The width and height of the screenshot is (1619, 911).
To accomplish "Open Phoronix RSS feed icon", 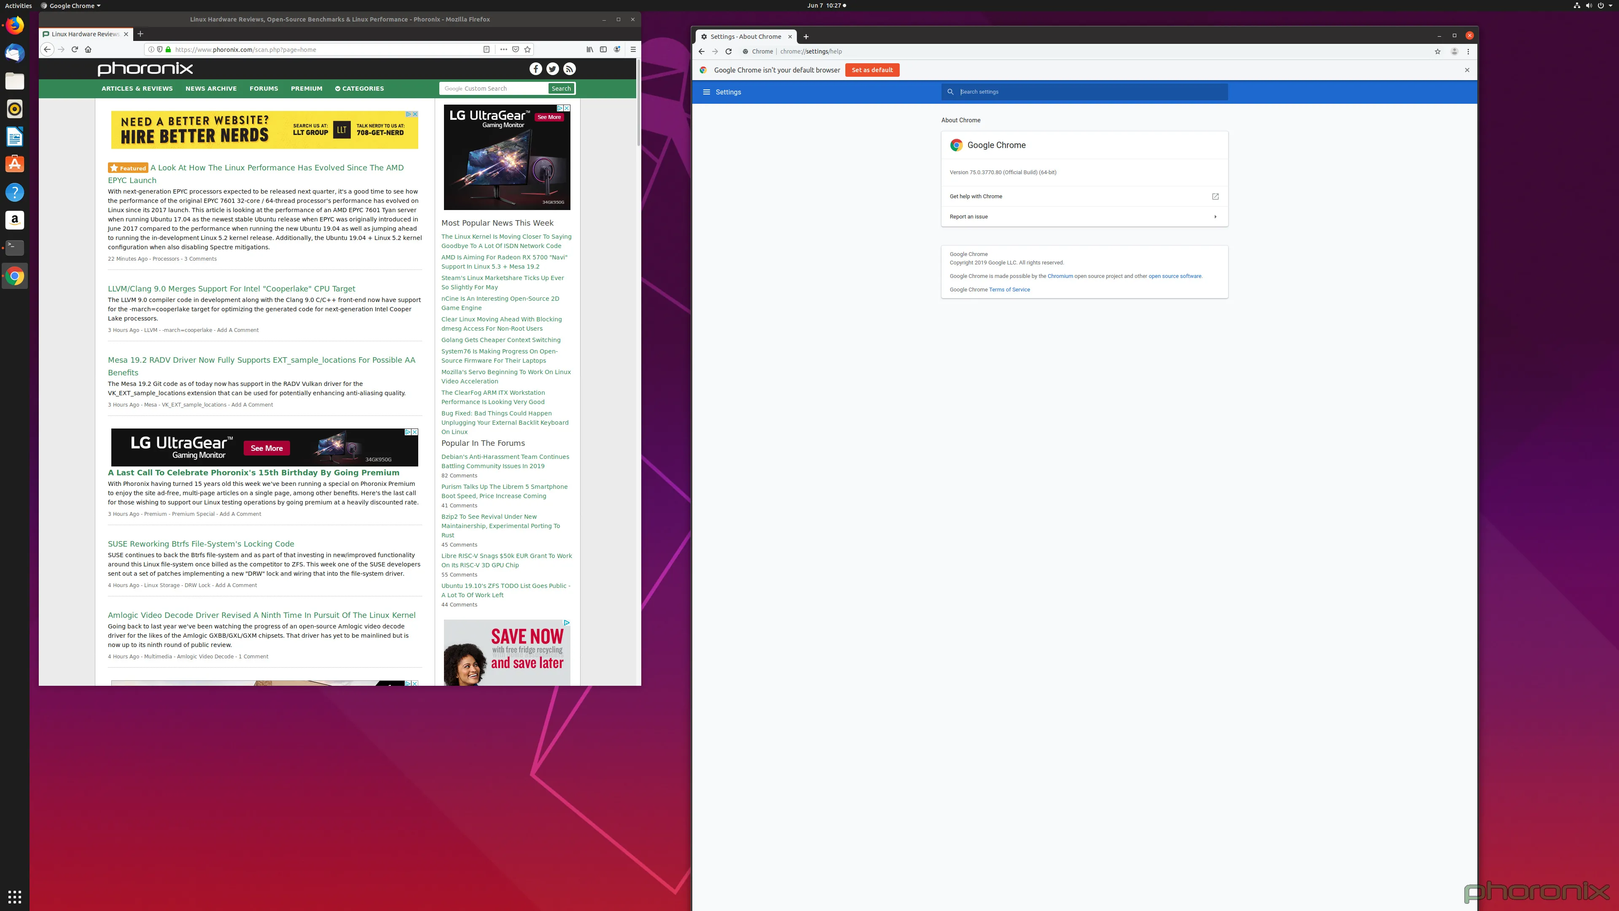I will click(570, 68).
